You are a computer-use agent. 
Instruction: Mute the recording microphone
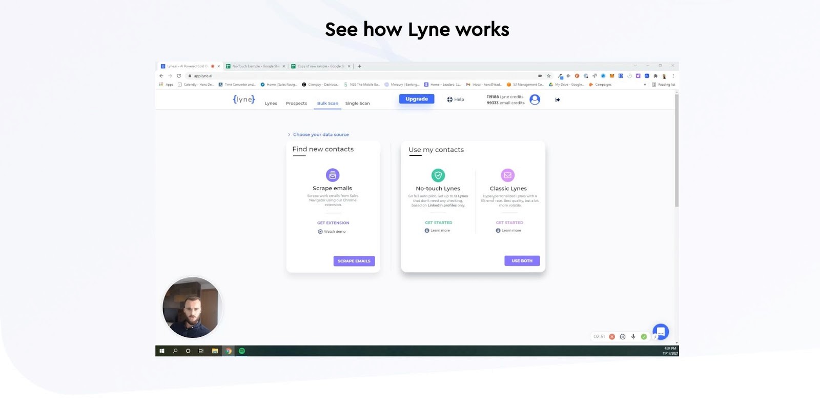(x=633, y=337)
